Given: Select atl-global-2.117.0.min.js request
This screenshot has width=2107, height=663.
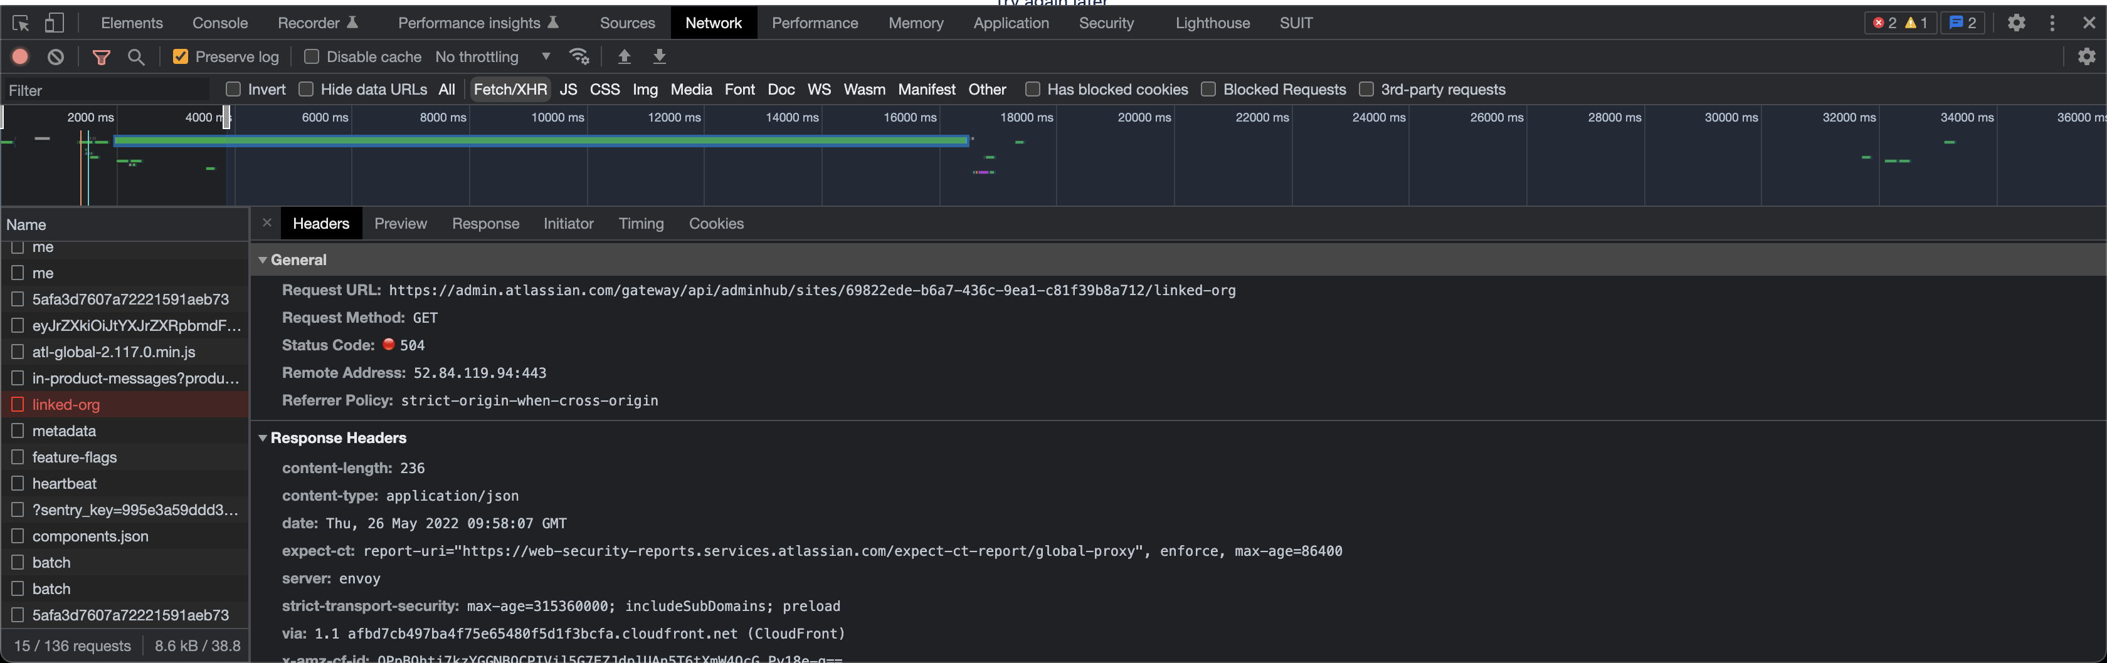Looking at the screenshot, I should tap(124, 352).
